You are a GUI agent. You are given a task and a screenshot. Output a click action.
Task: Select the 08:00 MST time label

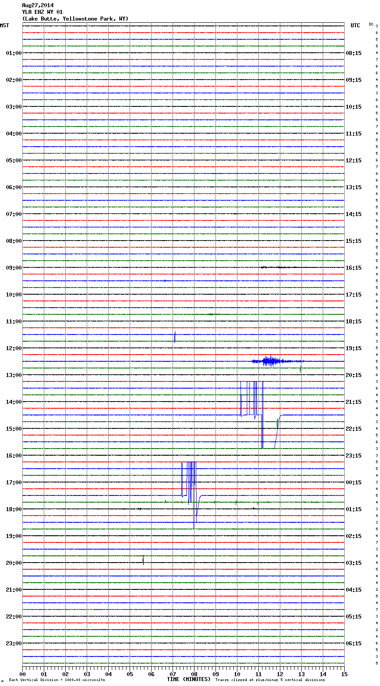tap(14, 241)
